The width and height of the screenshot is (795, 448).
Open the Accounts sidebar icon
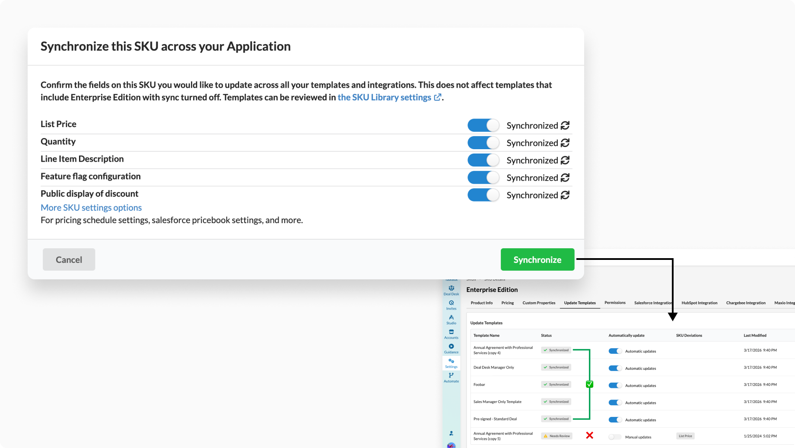click(451, 334)
